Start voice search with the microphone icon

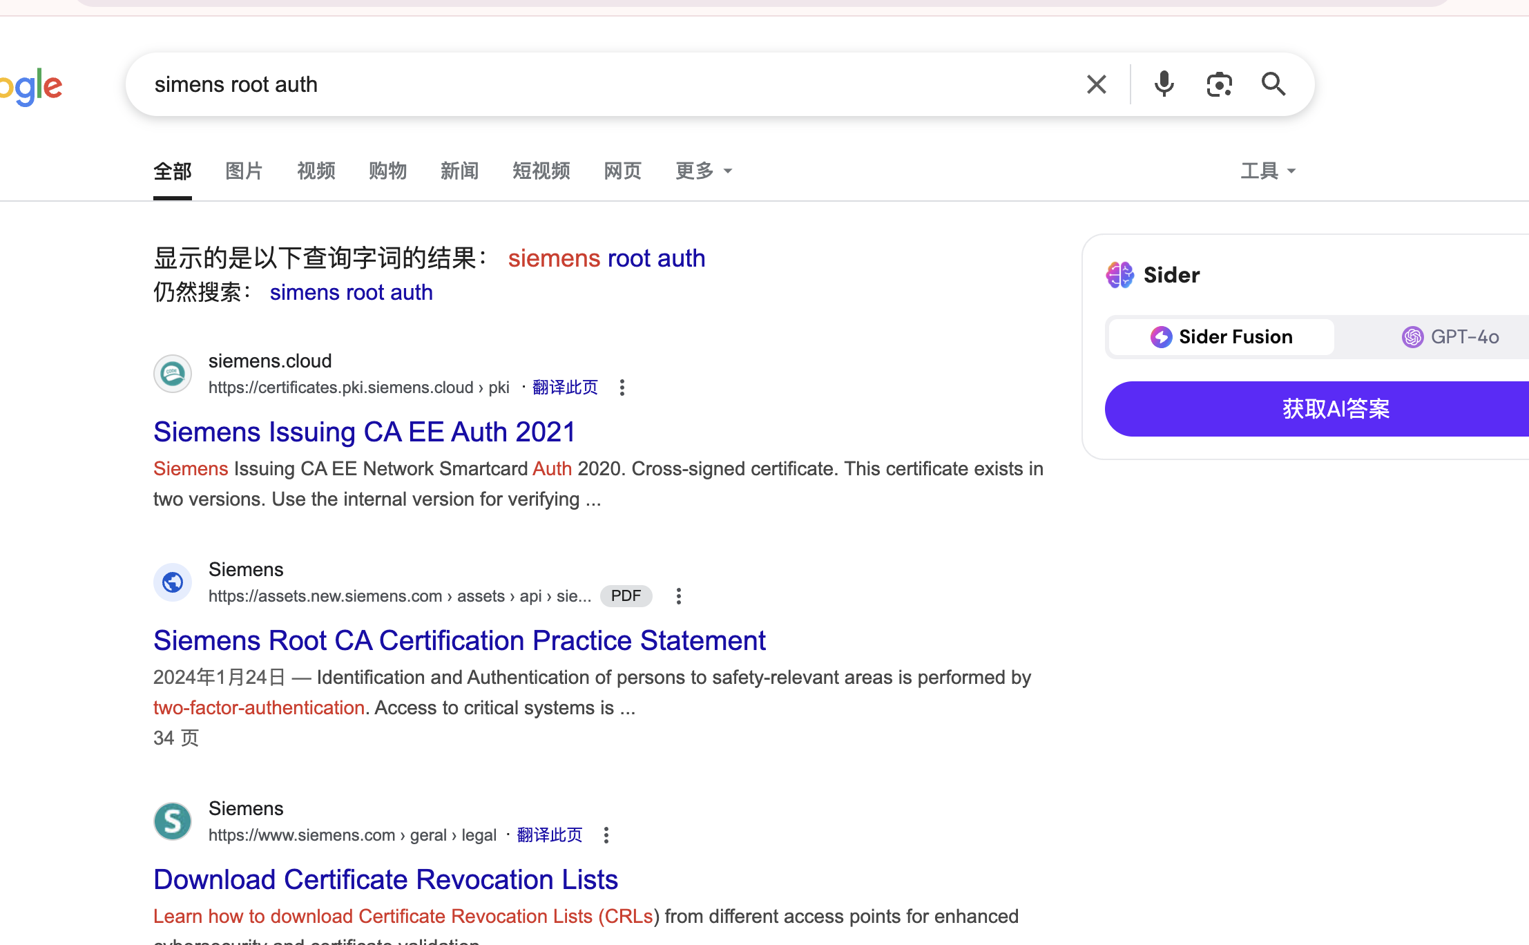click(1164, 84)
